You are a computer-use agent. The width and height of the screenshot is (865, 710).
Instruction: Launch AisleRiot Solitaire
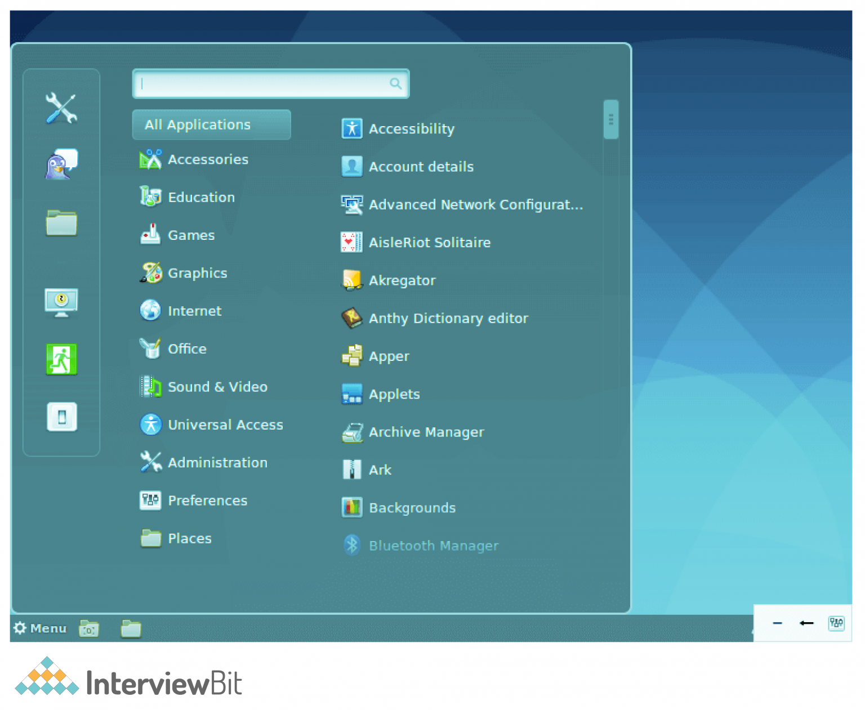click(x=430, y=242)
